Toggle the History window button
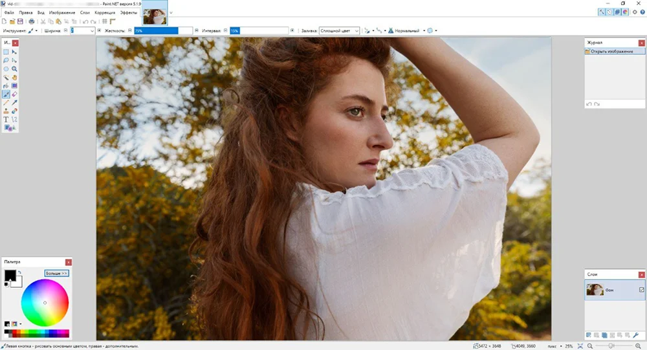The width and height of the screenshot is (647, 350). point(609,12)
